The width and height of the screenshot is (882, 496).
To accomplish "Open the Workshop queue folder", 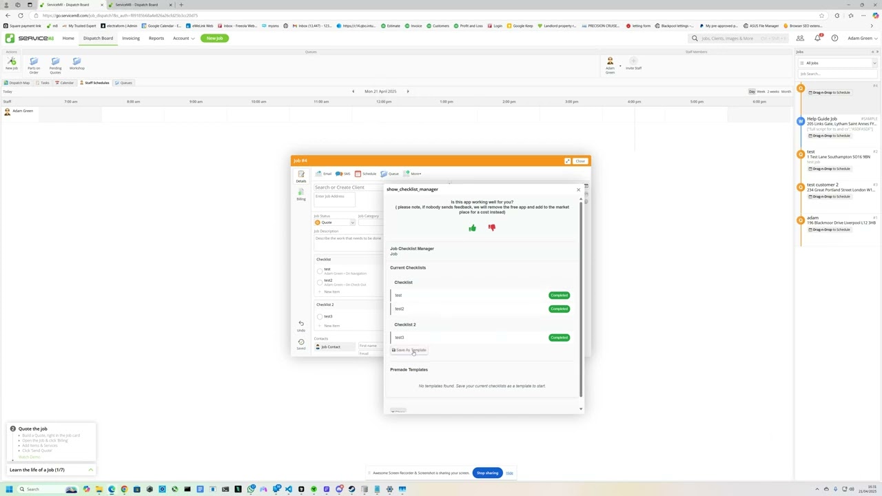I will click(76, 61).
